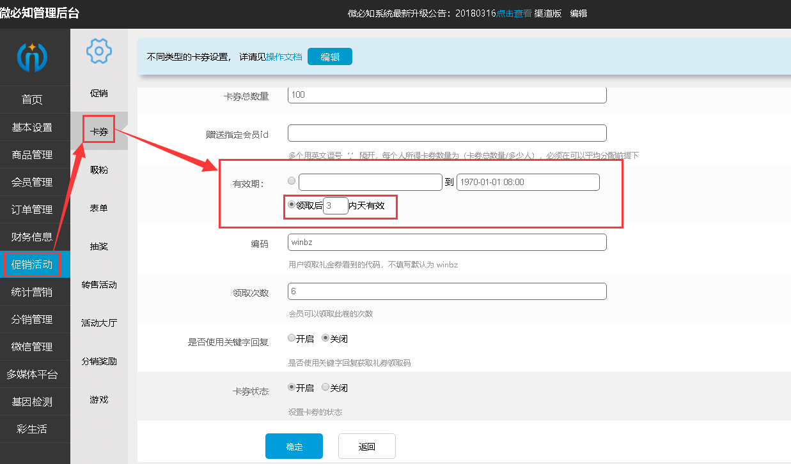Click the 返回 back button

(366, 446)
